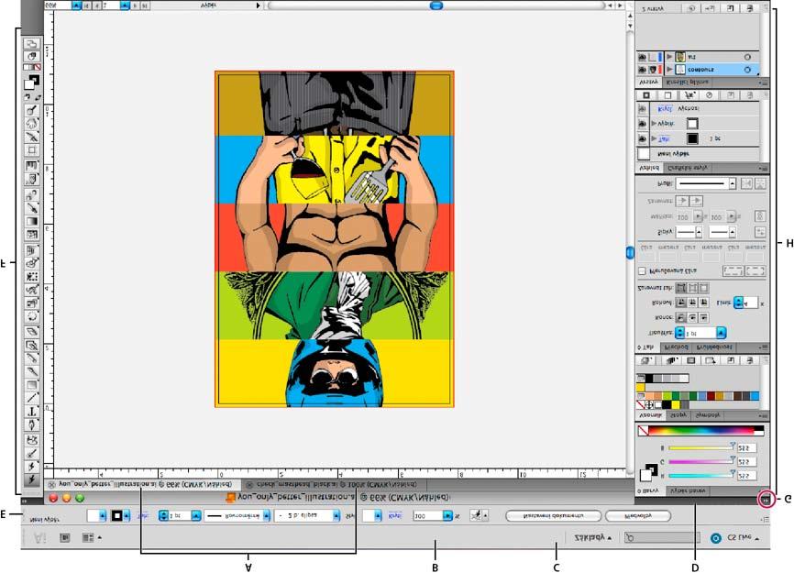
Task: Click the Předvolby button
Action: point(638,516)
